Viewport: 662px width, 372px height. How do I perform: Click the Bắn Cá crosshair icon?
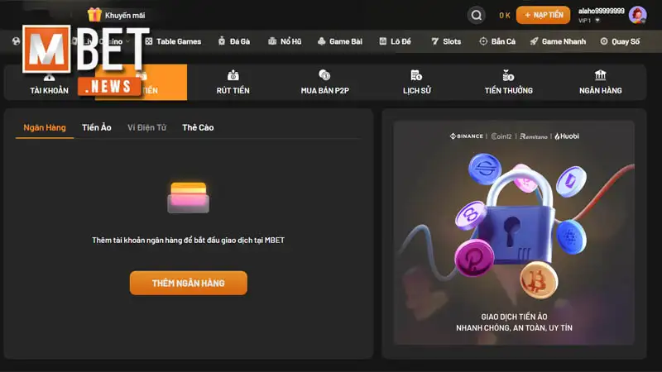tap(483, 41)
